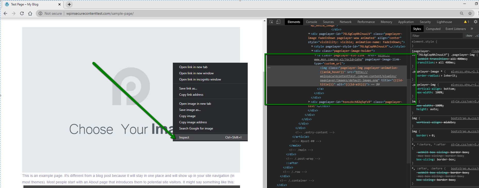Screen dimensions: 479x188
Task: Toggle the :hov element state button
Action: click(x=469, y=36)
